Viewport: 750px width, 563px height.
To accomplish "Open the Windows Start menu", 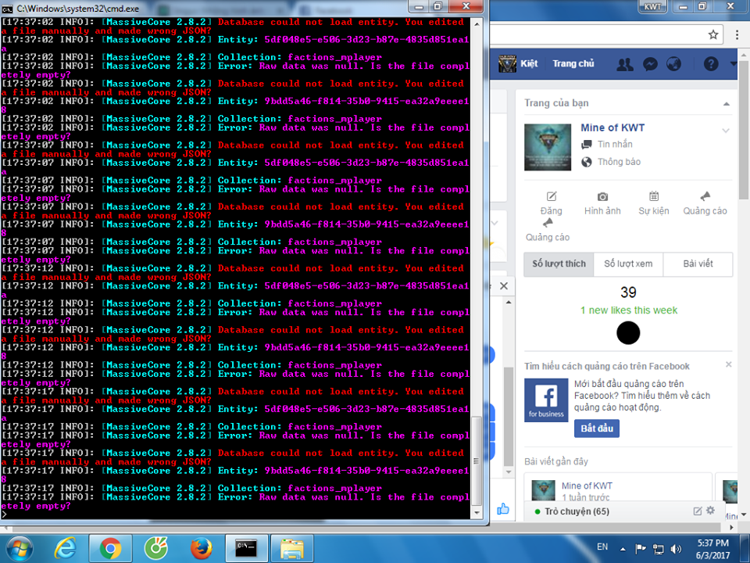I will (19, 549).
